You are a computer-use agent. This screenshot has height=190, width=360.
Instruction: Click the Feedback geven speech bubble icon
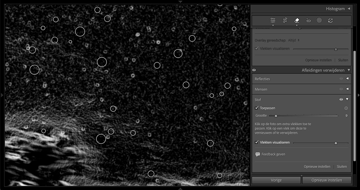coord(258,154)
